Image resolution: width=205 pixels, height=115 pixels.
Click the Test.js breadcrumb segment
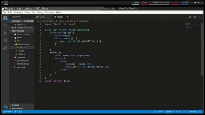60,21
